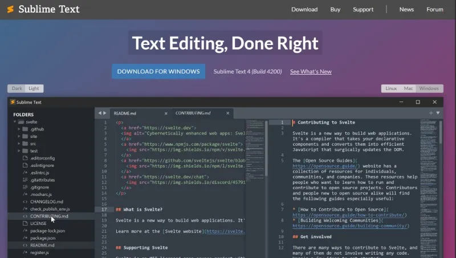Click the Download for Windows button
The image size is (456, 258).
click(x=158, y=71)
